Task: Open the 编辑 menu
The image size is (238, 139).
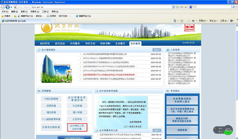Action: [x=14, y=11]
